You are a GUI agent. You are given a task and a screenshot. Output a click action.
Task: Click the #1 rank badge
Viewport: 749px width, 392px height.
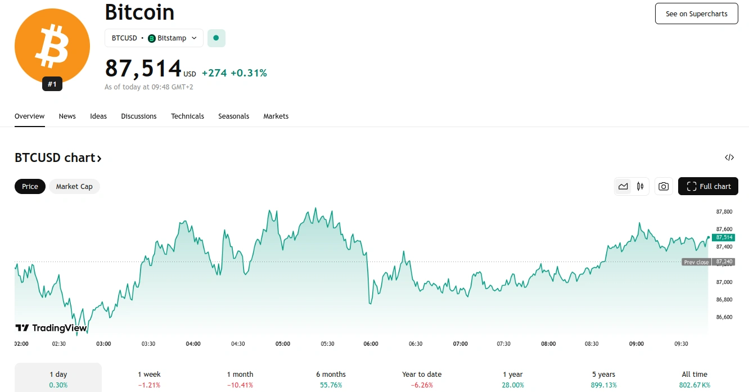pyautogui.click(x=52, y=84)
